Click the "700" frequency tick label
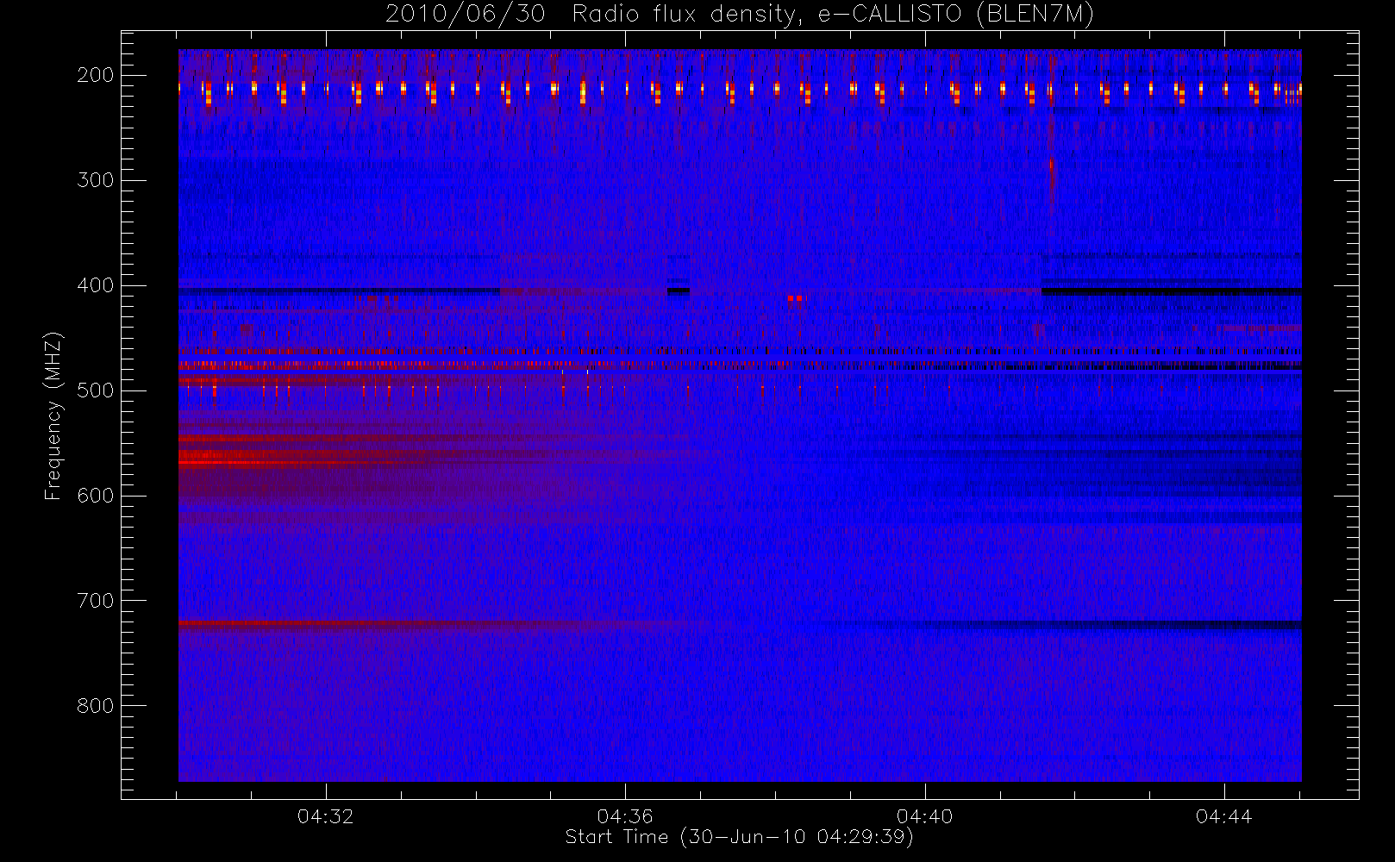1395x862 pixels. coord(96,601)
